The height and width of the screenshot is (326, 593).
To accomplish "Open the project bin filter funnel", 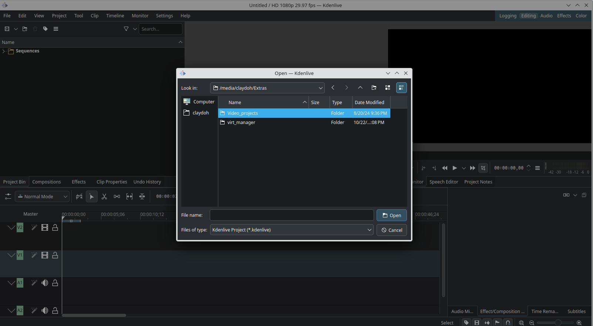I will pyautogui.click(x=126, y=29).
